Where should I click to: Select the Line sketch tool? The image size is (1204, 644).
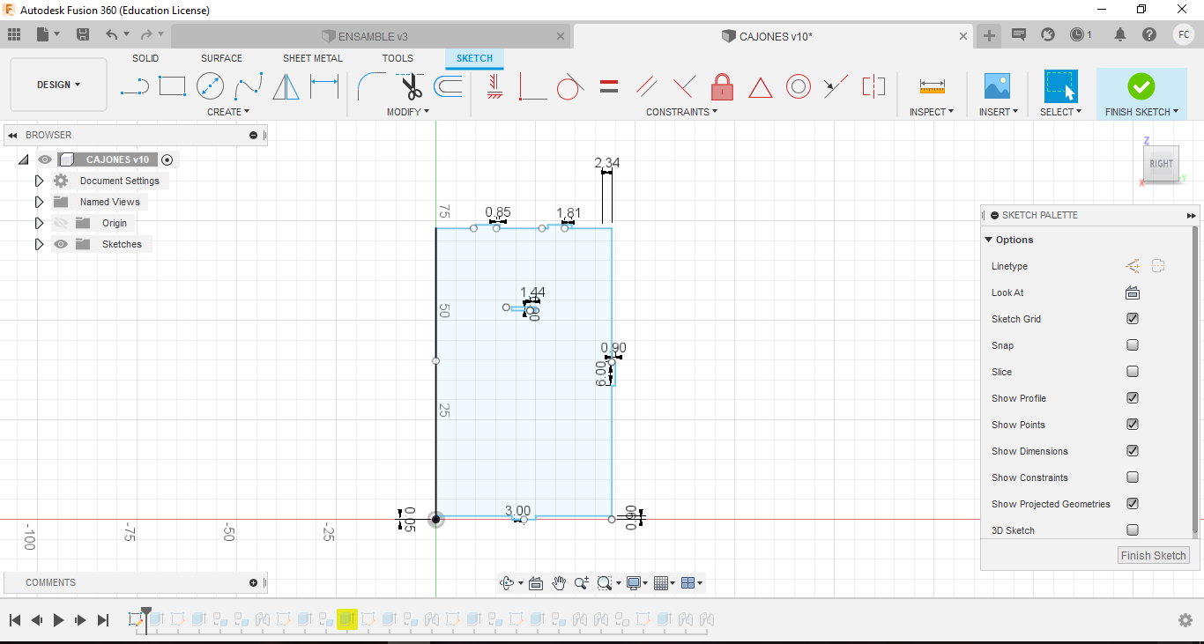click(134, 86)
